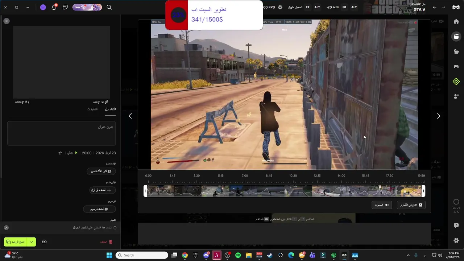This screenshot has width=464, height=261.
Task: Open the folders icon in the right sidebar
Action: tap(456, 51)
